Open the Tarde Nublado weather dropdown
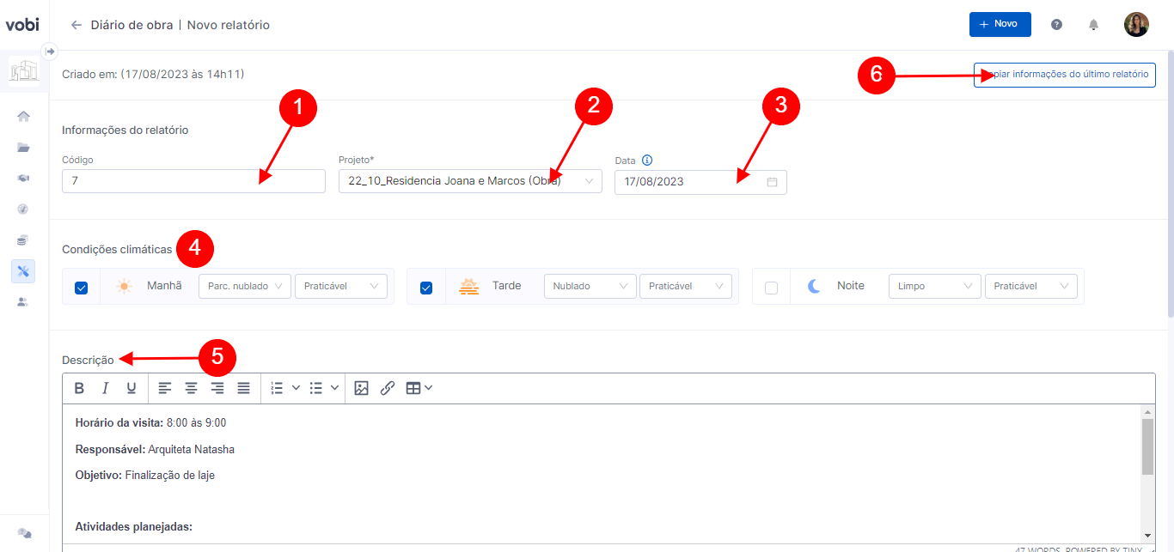This screenshot has width=1174, height=552. pos(590,286)
